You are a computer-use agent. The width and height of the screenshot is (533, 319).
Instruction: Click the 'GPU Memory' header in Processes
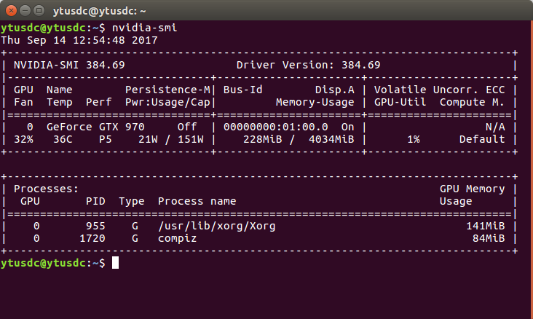tap(472, 189)
